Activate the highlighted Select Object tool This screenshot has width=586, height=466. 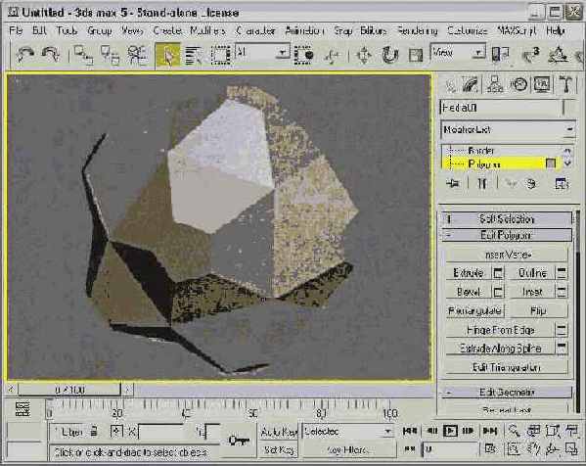(x=168, y=56)
